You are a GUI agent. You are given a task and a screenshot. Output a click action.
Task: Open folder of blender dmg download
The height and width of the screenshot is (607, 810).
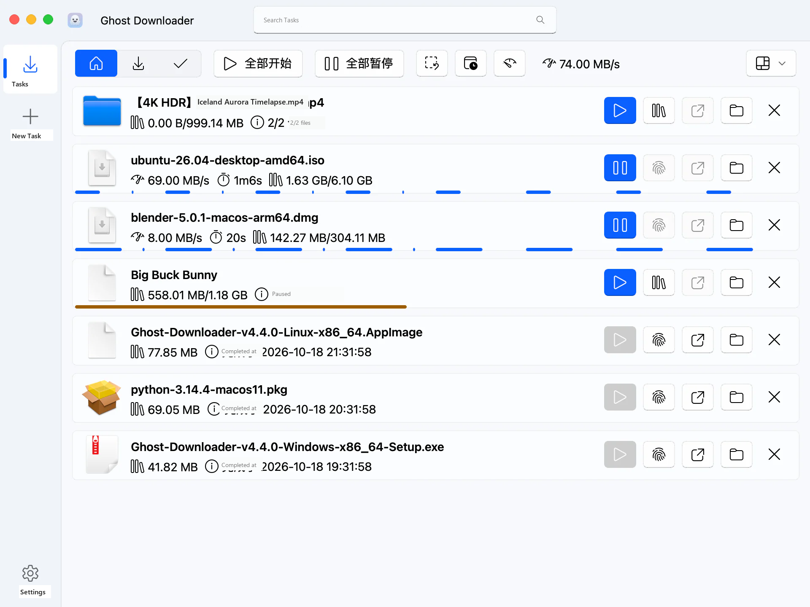(x=737, y=225)
